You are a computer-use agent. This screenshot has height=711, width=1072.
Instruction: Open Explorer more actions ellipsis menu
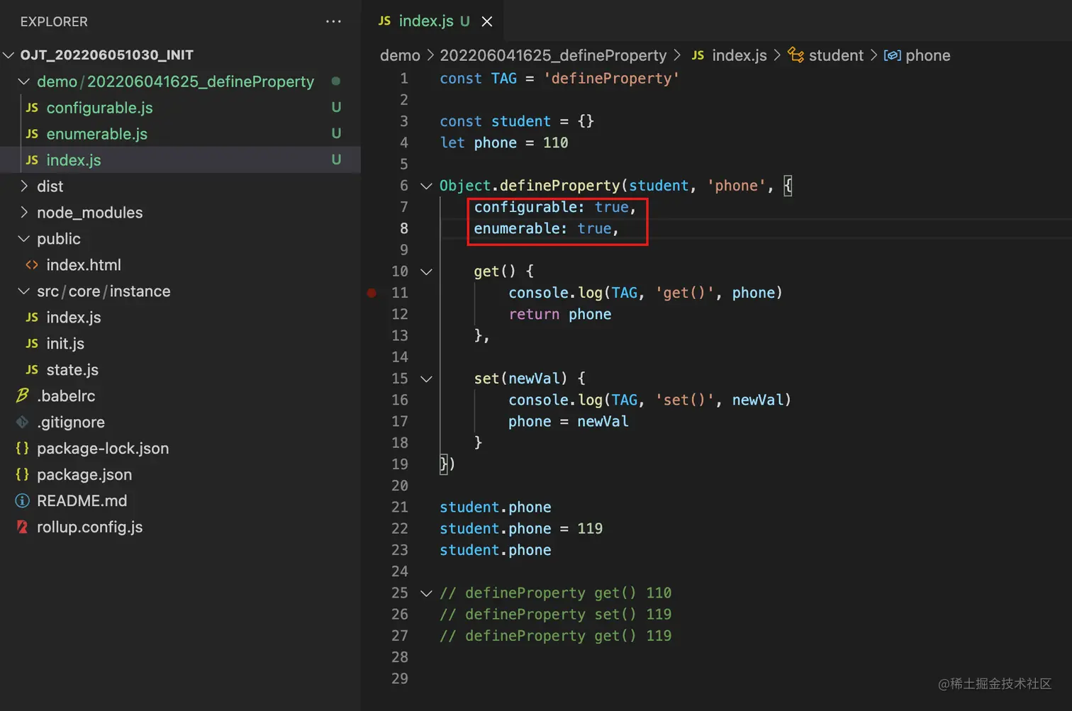[x=333, y=21]
